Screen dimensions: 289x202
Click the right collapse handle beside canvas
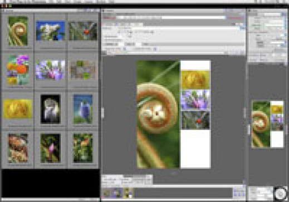pos(244,112)
